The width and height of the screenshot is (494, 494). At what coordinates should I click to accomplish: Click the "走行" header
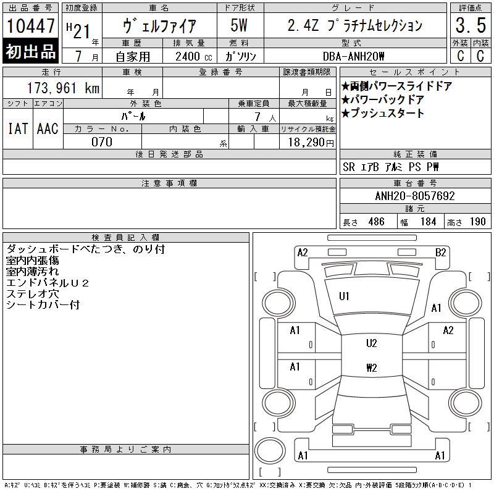tap(52, 72)
